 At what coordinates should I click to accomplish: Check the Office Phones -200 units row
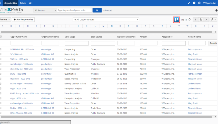pos(1,113)
